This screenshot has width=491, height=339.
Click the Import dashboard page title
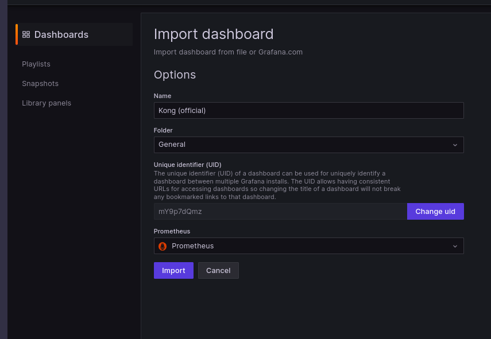click(214, 34)
